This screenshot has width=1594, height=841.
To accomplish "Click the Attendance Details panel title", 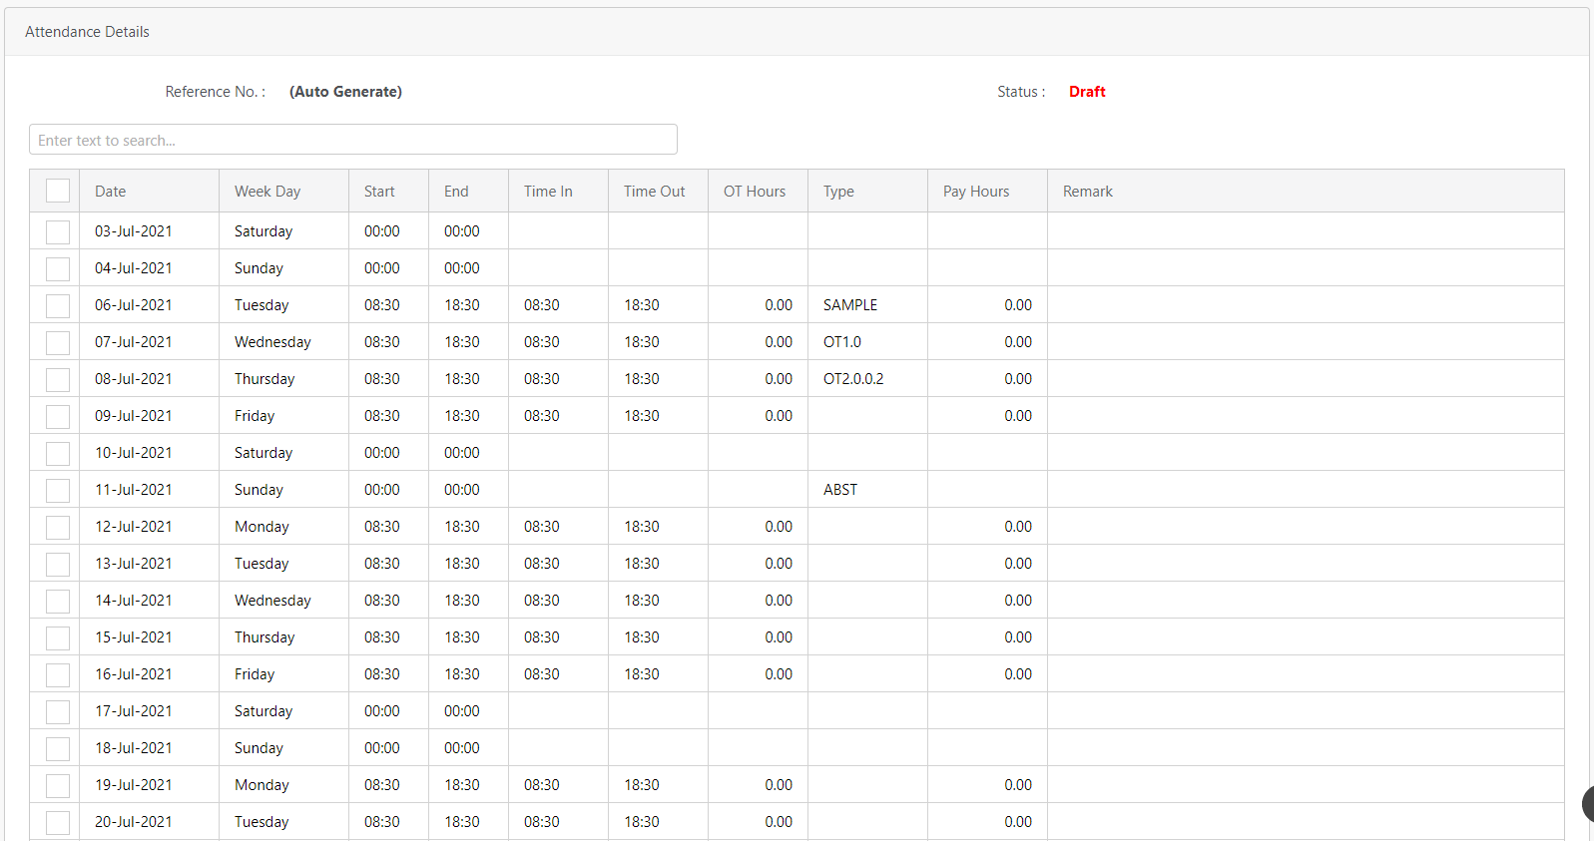I will pyautogui.click(x=87, y=32).
